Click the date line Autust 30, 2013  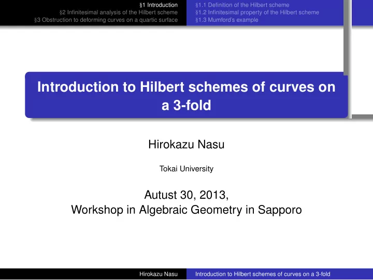click(x=187, y=195)
